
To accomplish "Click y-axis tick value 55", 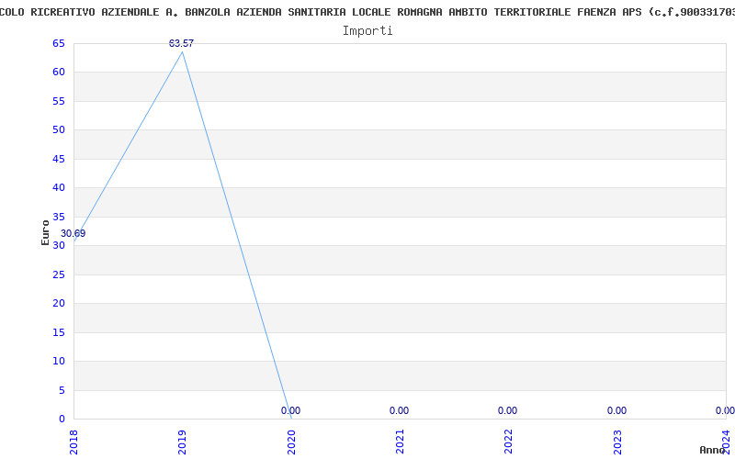I will pyautogui.click(x=59, y=101).
